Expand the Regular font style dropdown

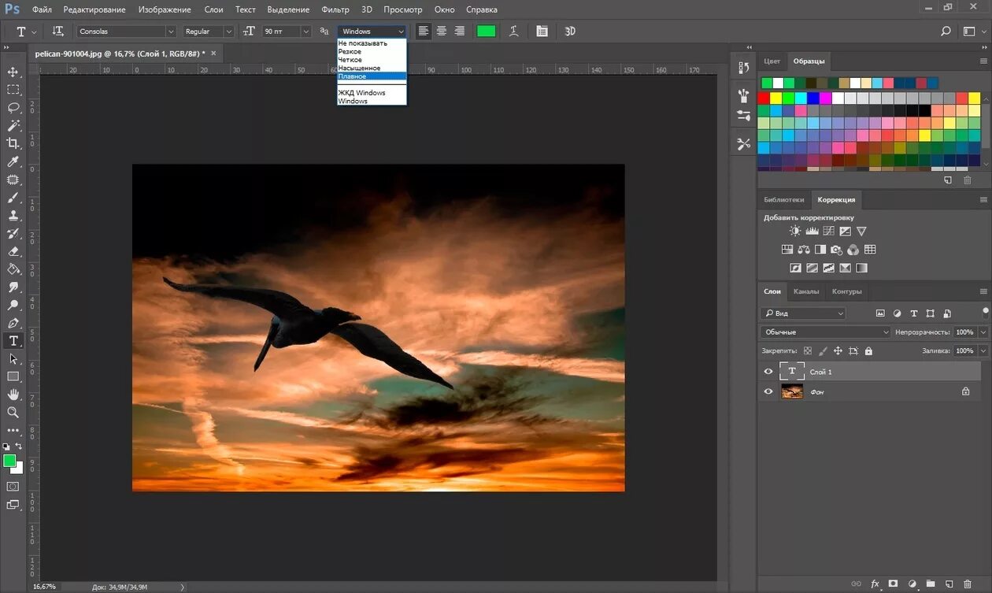[x=209, y=32]
